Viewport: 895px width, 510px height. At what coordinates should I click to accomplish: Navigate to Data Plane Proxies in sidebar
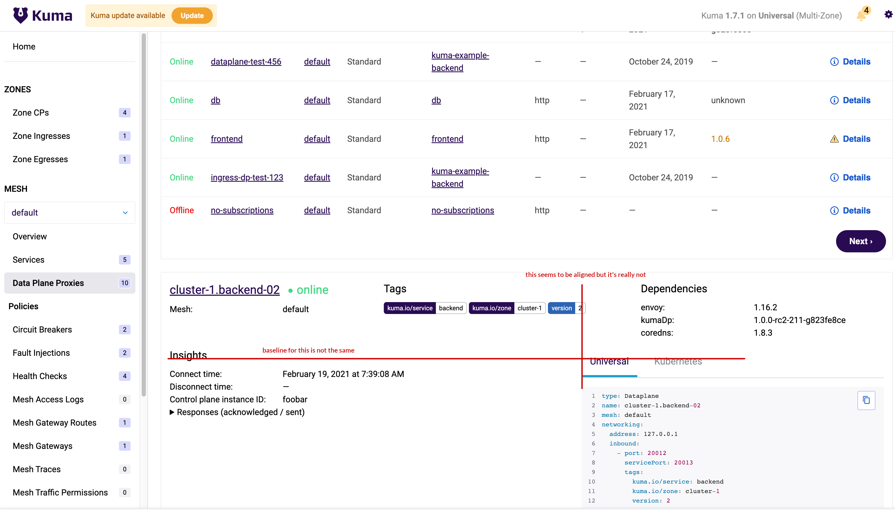pyautogui.click(x=48, y=283)
